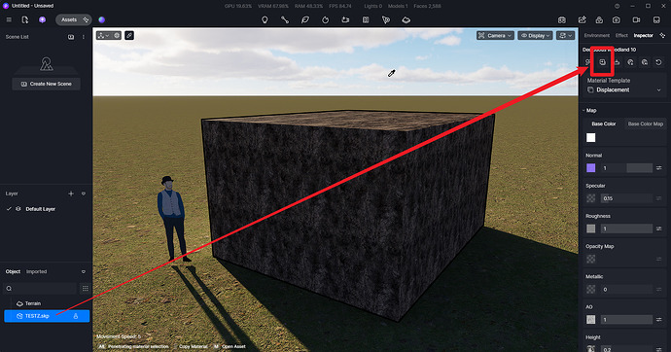This screenshot has height=352, width=671.
Task: Click the purple Normal map swatch
Action: pyautogui.click(x=590, y=168)
